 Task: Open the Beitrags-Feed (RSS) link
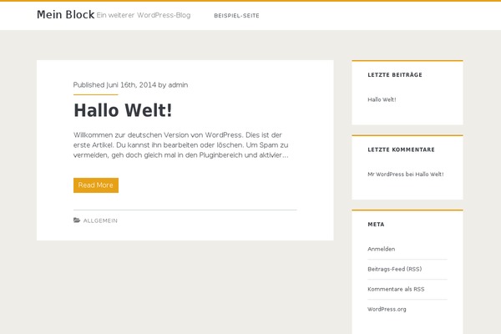coord(395,269)
